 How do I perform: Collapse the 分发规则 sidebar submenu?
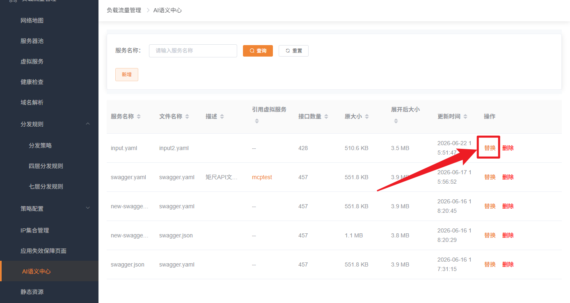tap(88, 124)
